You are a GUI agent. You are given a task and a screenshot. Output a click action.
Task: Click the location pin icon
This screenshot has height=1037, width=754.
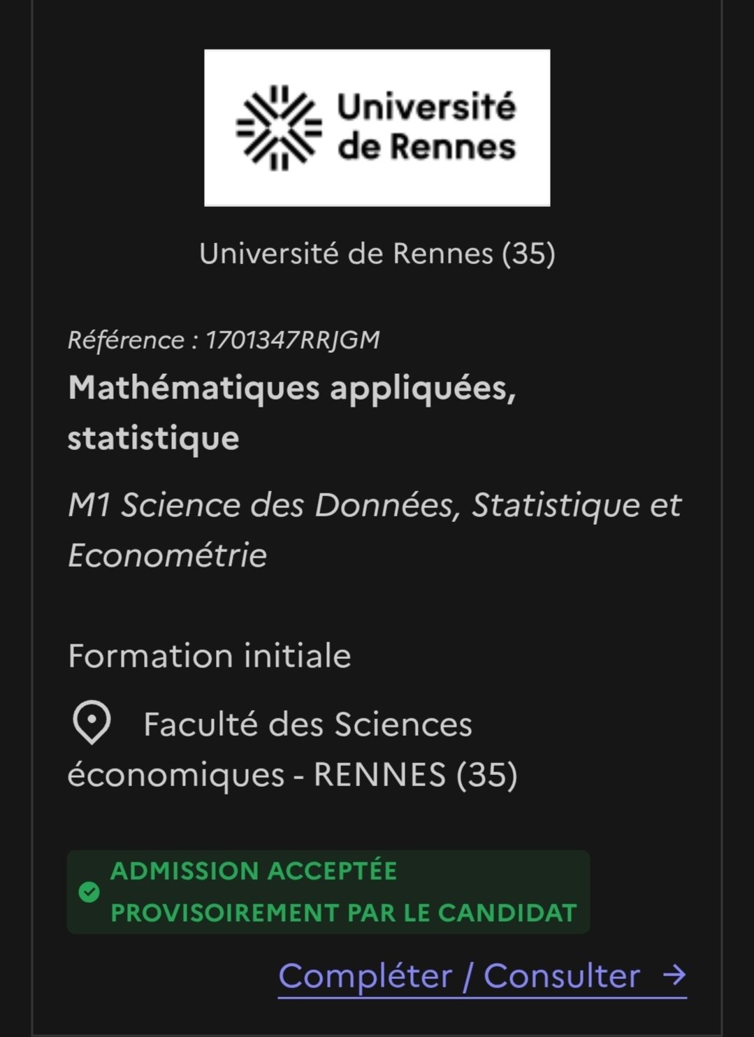coord(92,723)
